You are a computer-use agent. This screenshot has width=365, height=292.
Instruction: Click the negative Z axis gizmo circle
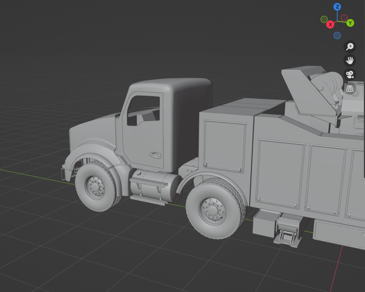[x=337, y=35]
